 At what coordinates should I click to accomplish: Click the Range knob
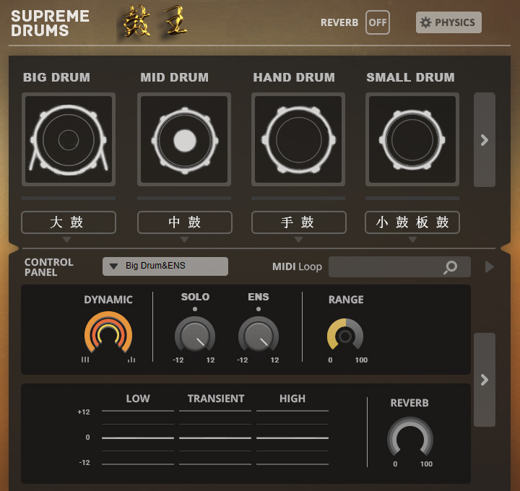(x=345, y=335)
